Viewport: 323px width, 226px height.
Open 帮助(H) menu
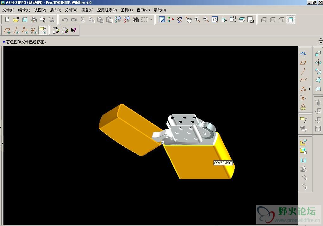(x=160, y=10)
